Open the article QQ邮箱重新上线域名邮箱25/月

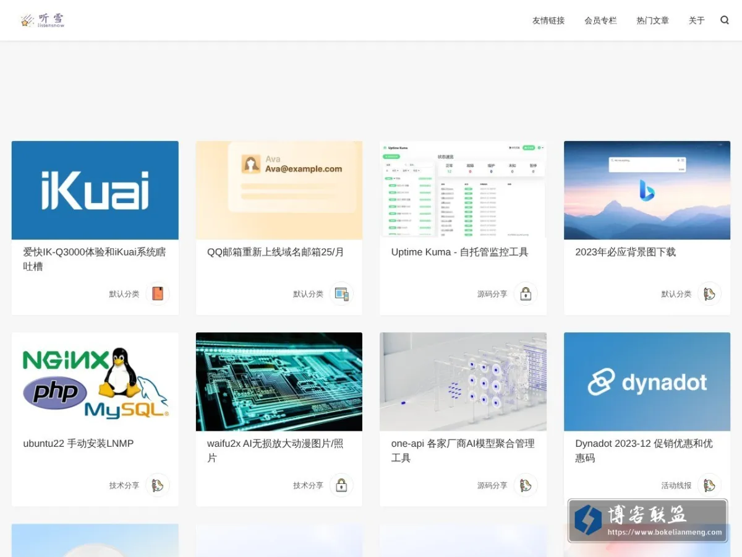[x=276, y=252]
